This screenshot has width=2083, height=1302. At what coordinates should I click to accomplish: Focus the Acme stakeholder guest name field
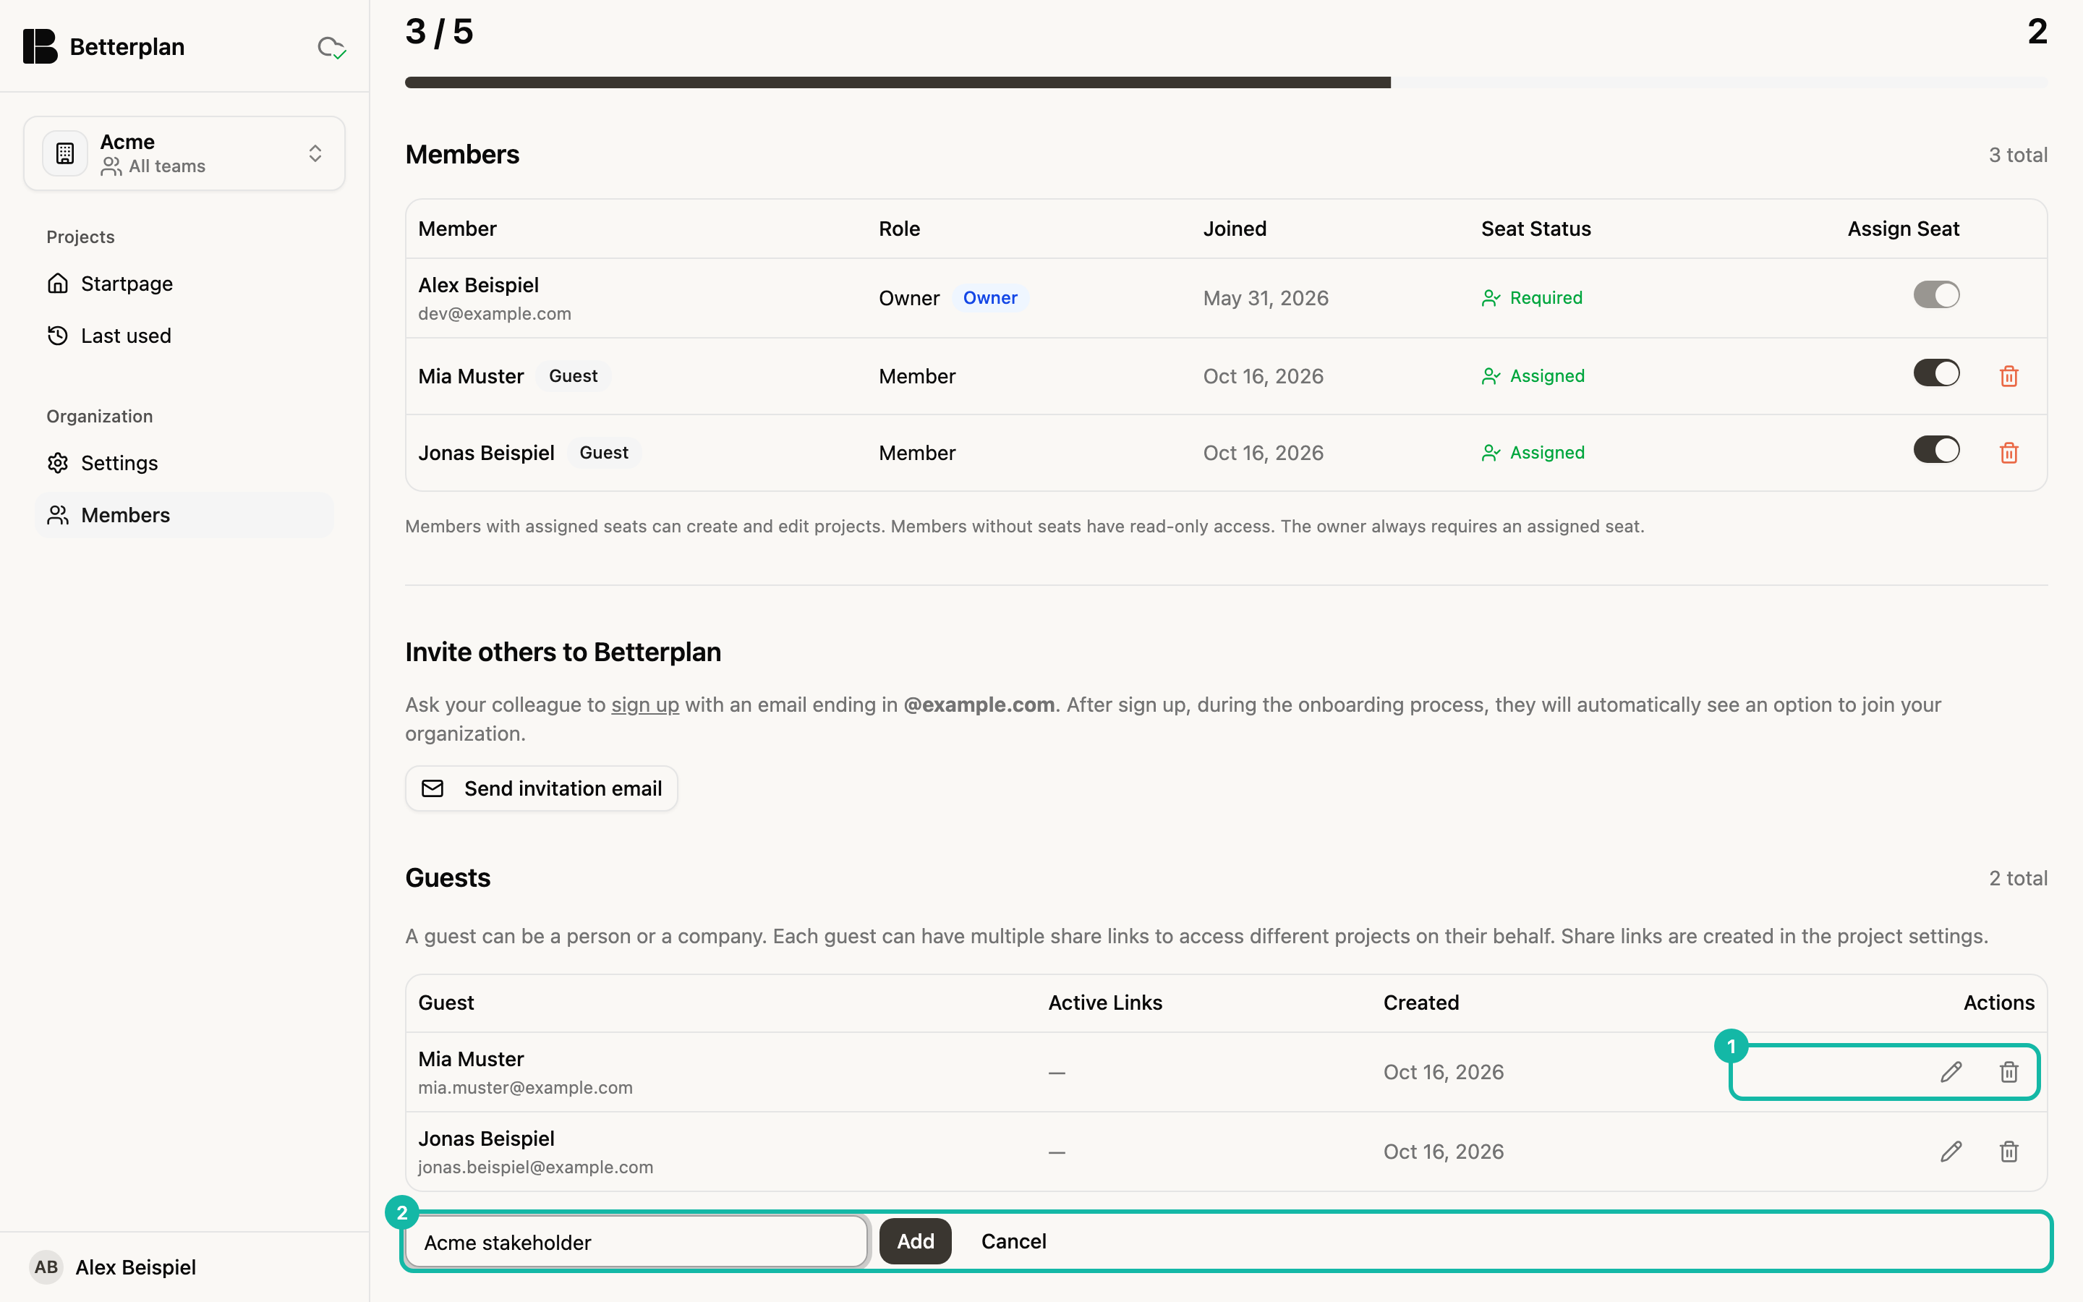[x=636, y=1242]
